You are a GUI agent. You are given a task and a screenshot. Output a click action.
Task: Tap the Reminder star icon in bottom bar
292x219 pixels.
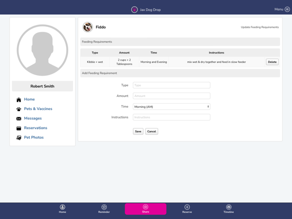click(x=104, y=207)
